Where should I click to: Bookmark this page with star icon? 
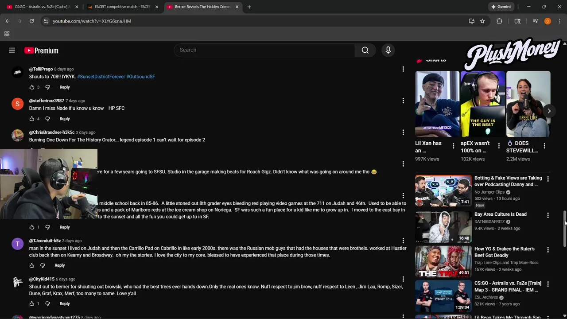click(x=482, y=21)
